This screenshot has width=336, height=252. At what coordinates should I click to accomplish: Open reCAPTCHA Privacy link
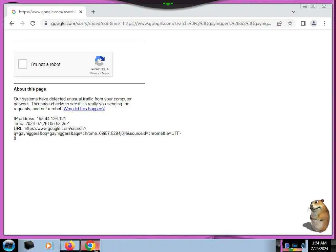(x=94, y=73)
